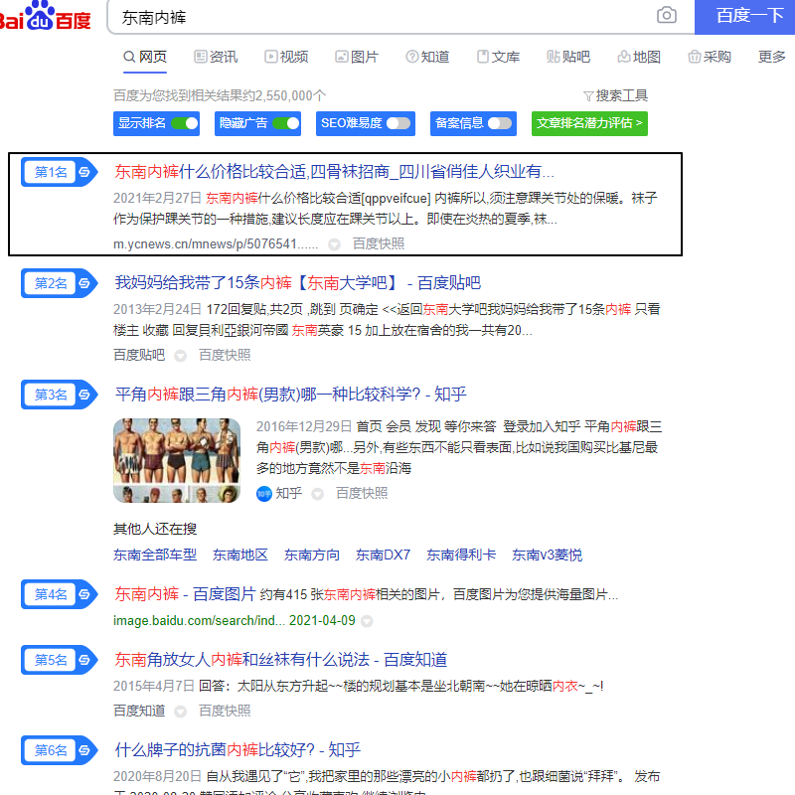Screen dimensions: 795x795
Task: Click the Baidu logo
Action: [45, 16]
